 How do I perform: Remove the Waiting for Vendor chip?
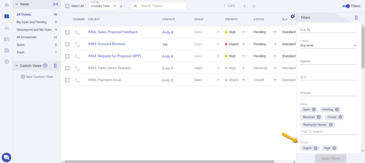[330, 125]
